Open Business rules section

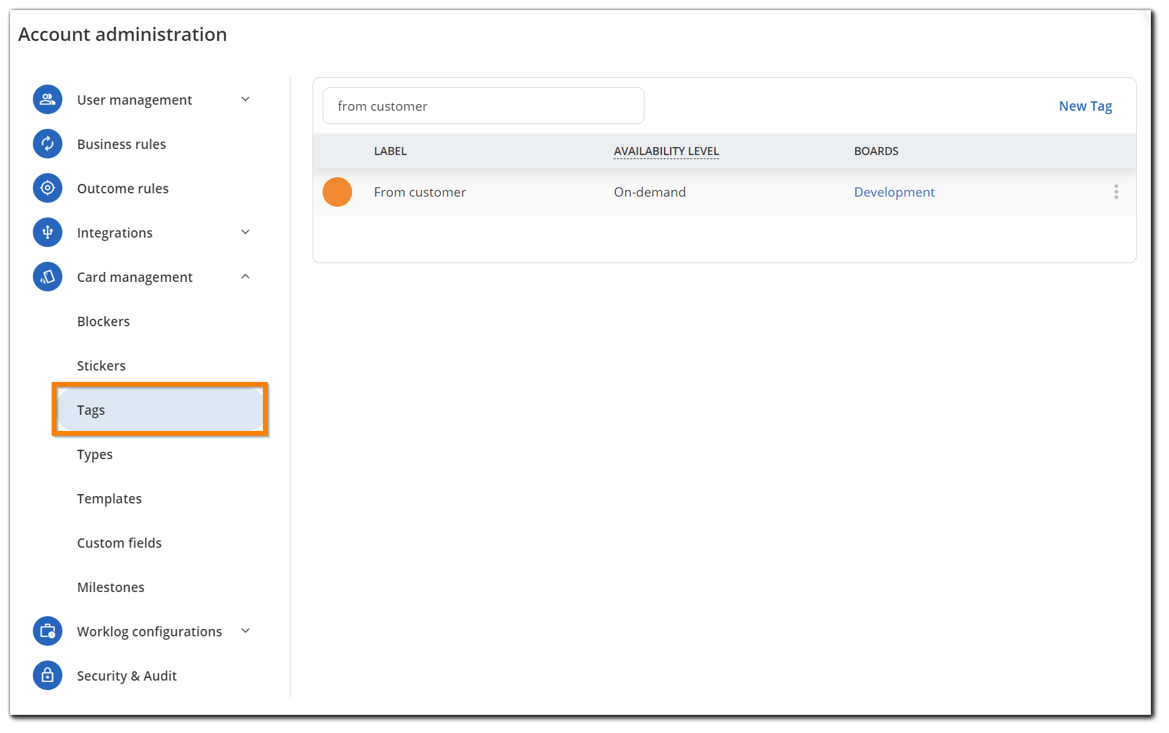coord(121,144)
